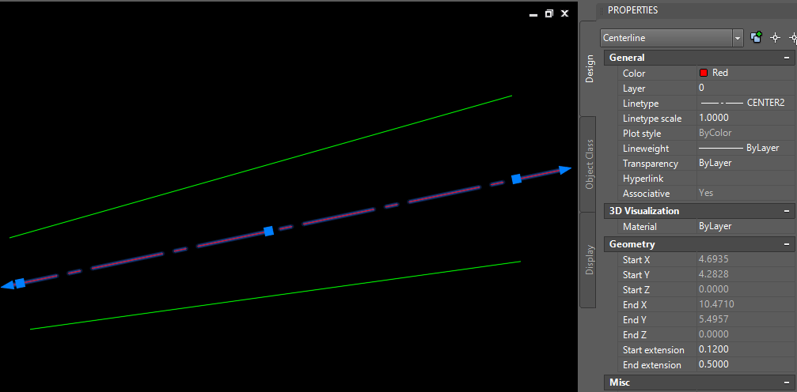797x392 pixels.
Task: Open the Linetype CENTER2 field
Action: pyautogui.click(x=746, y=103)
